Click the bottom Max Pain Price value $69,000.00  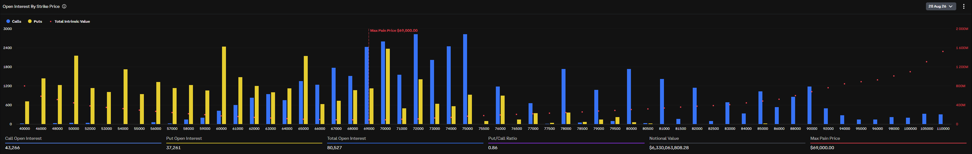[822, 148]
